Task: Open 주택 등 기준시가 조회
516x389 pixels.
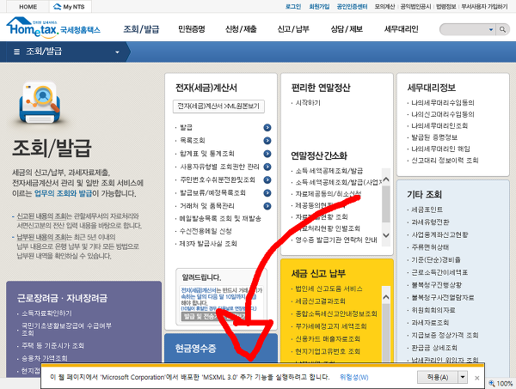Action: pyautogui.click(x=52, y=345)
